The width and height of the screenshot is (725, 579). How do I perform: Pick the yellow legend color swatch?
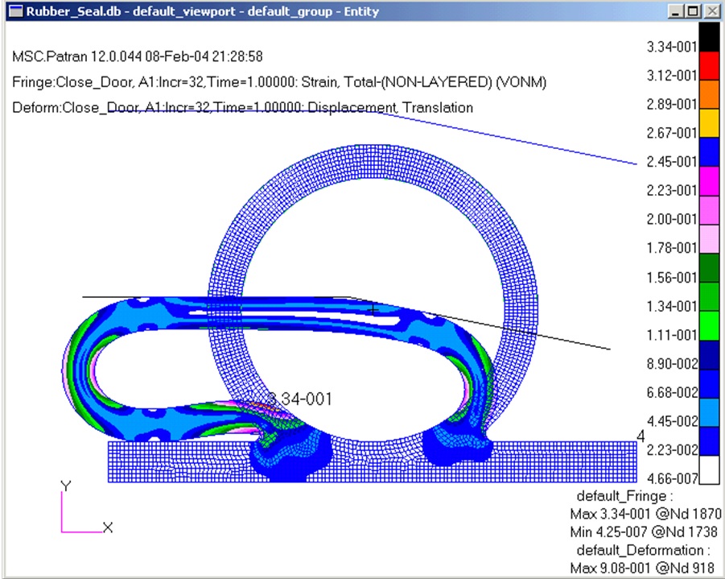click(708, 123)
